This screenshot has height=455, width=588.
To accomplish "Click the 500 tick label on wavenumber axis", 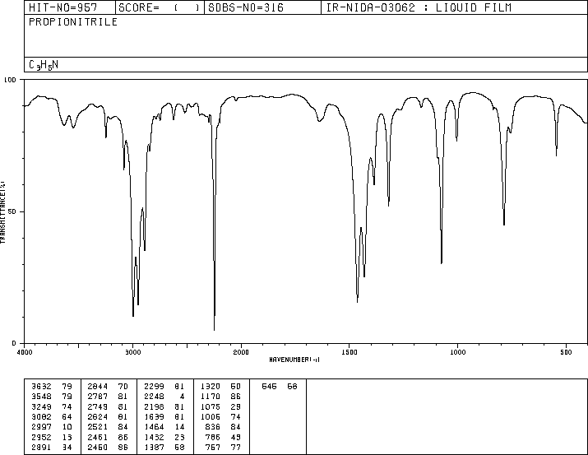I will pos(566,352).
